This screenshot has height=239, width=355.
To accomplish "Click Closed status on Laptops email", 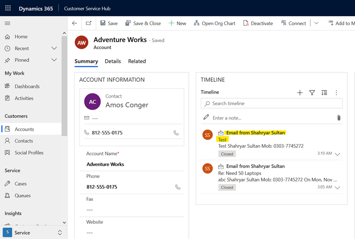I will click(x=227, y=188).
